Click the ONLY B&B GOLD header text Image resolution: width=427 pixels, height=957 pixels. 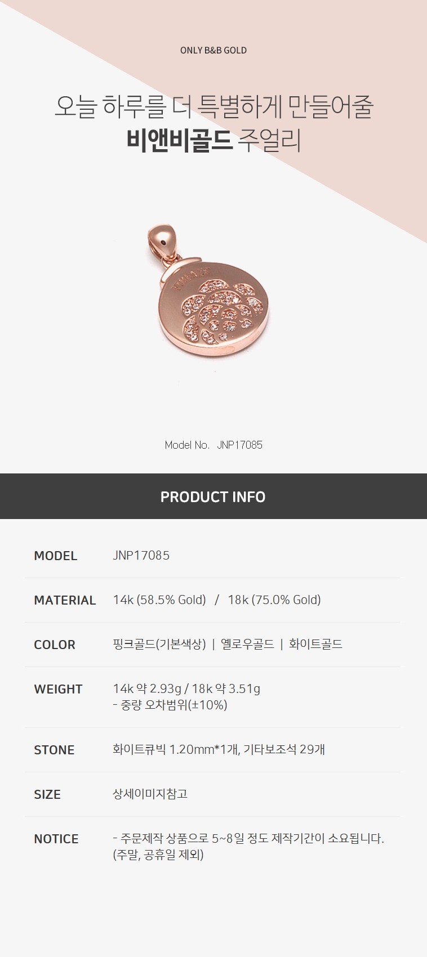click(x=213, y=50)
